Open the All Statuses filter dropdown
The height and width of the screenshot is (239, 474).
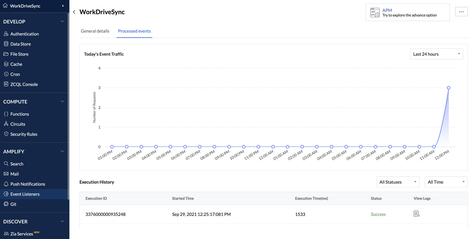point(397,182)
